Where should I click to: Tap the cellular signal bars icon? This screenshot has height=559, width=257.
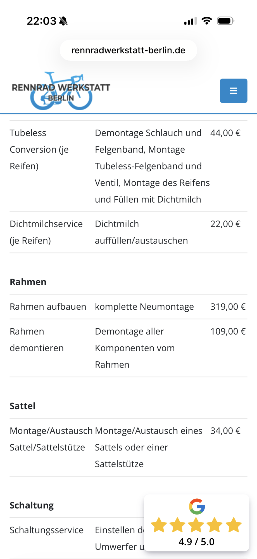tap(190, 21)
